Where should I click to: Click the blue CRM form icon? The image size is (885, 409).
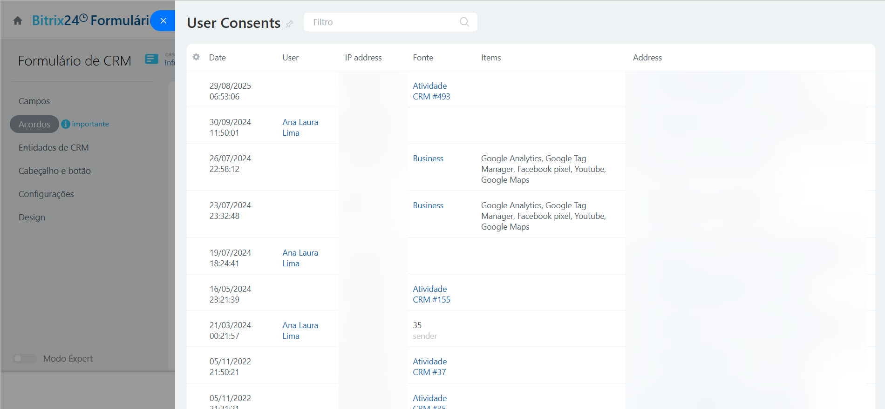(151, 59)
